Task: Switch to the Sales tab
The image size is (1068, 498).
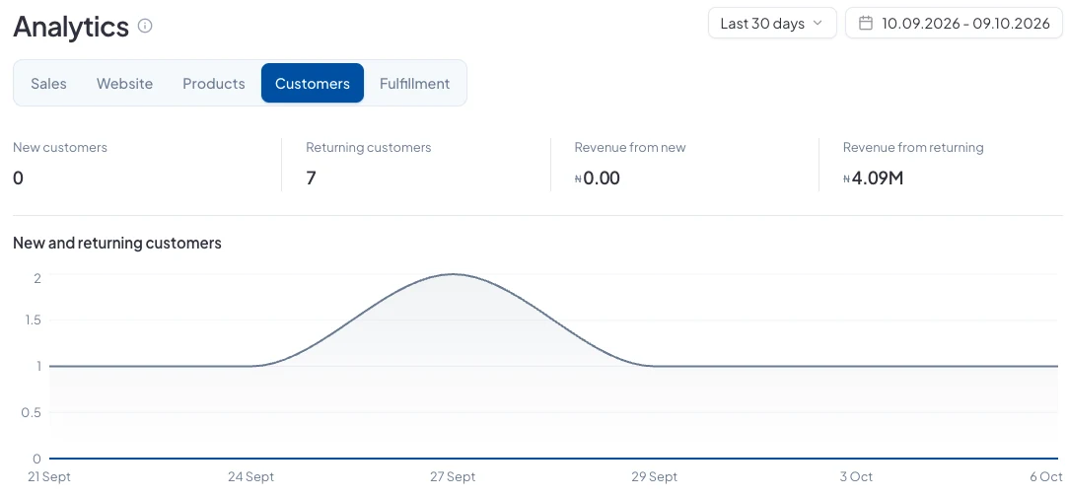Action: coord(48,83)
